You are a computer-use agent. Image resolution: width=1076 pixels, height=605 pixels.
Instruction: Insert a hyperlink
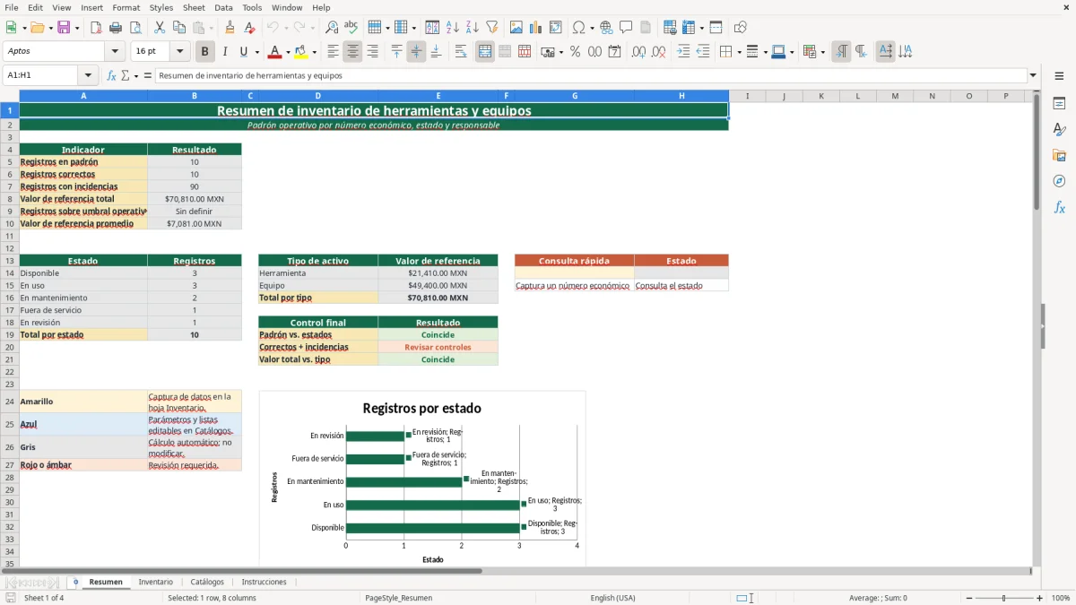point(606,28)
